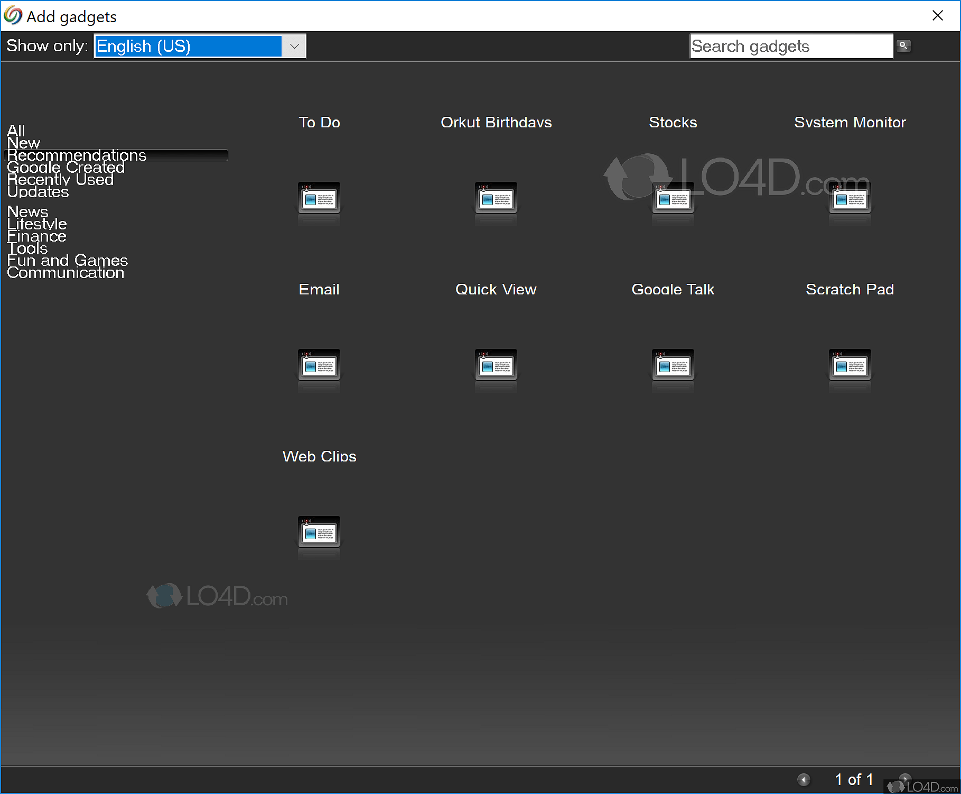Screen dimensions: 961x794
Task: Open the Fun and Games category
Action: [x=68, y=260]
